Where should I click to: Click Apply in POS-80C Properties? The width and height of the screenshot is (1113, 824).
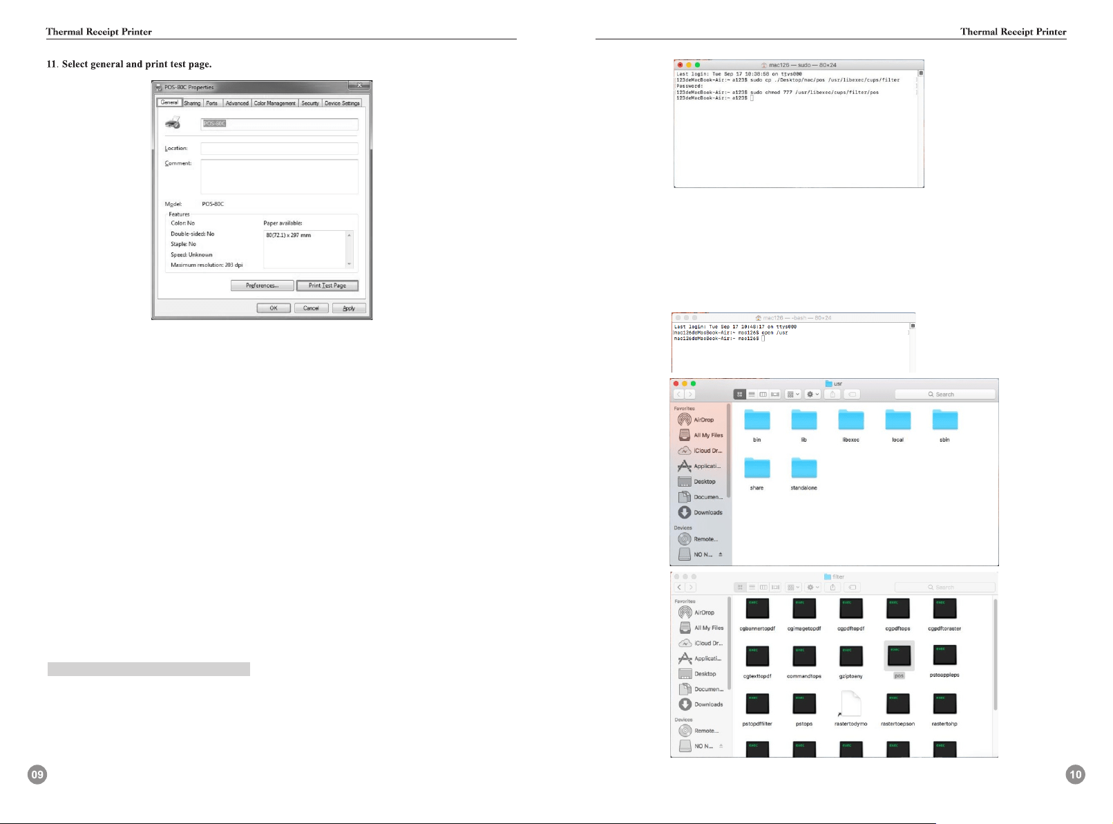[x=349, y=308]
